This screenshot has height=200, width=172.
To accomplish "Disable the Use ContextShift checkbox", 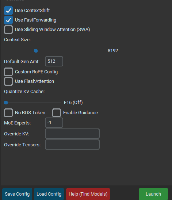I will [x=8, y=11].
